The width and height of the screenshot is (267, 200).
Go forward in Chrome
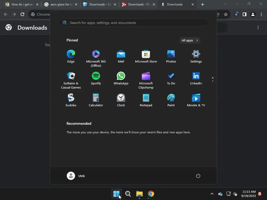[x=14, y=14]
